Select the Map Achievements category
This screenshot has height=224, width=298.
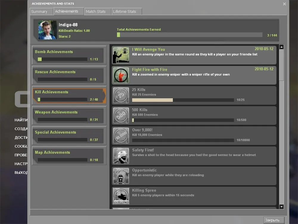(69, 156)
